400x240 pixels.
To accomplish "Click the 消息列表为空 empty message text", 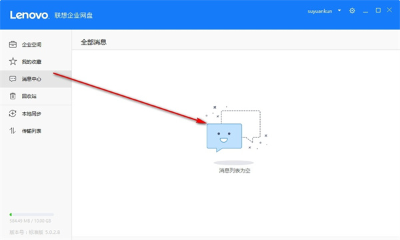I will coord(235,171).
